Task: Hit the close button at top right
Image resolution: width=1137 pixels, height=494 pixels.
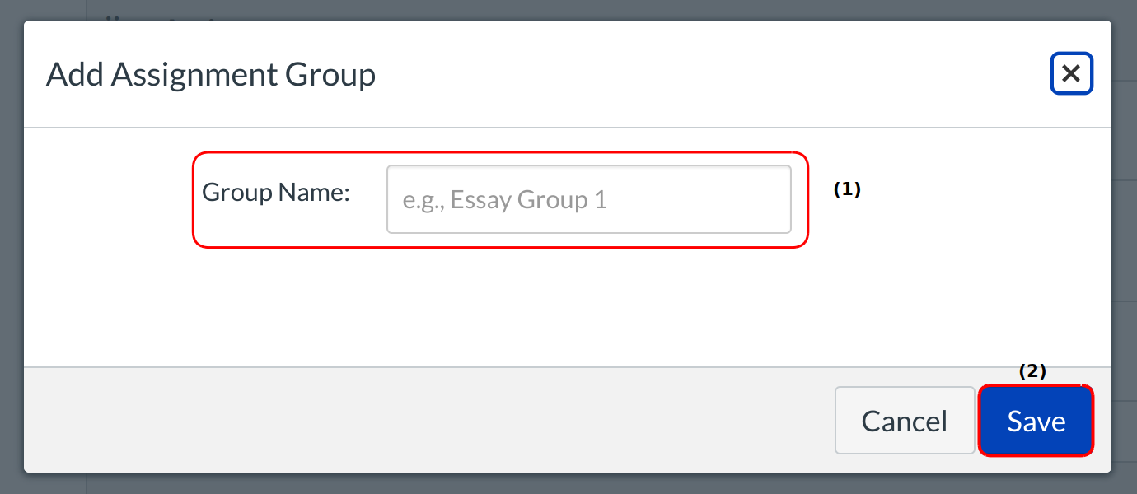Action: tap(1071, 74)
